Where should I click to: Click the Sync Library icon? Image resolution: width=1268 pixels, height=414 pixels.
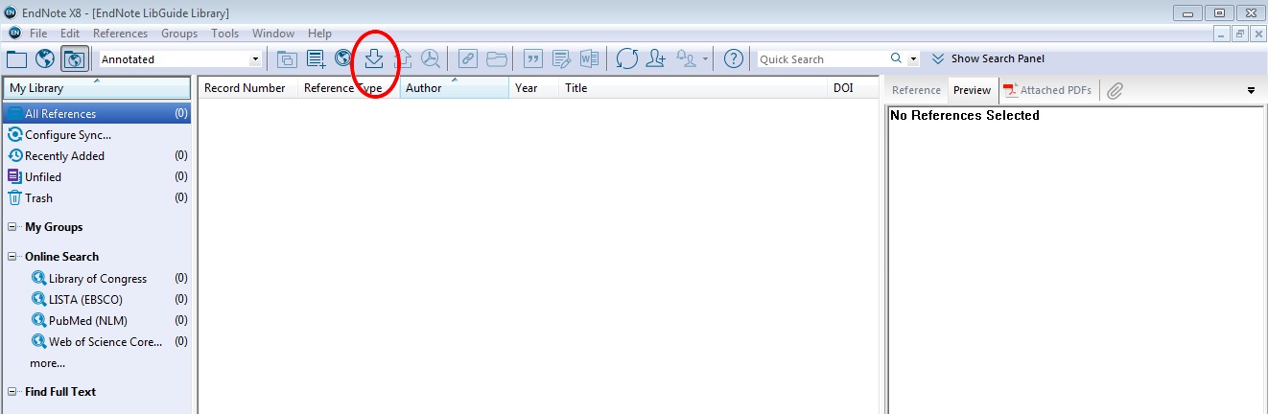point(627,59)
